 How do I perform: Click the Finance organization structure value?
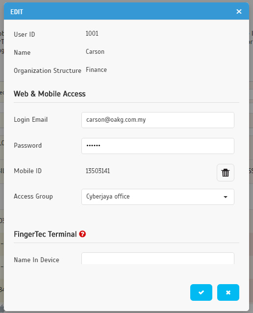point(96,69)
